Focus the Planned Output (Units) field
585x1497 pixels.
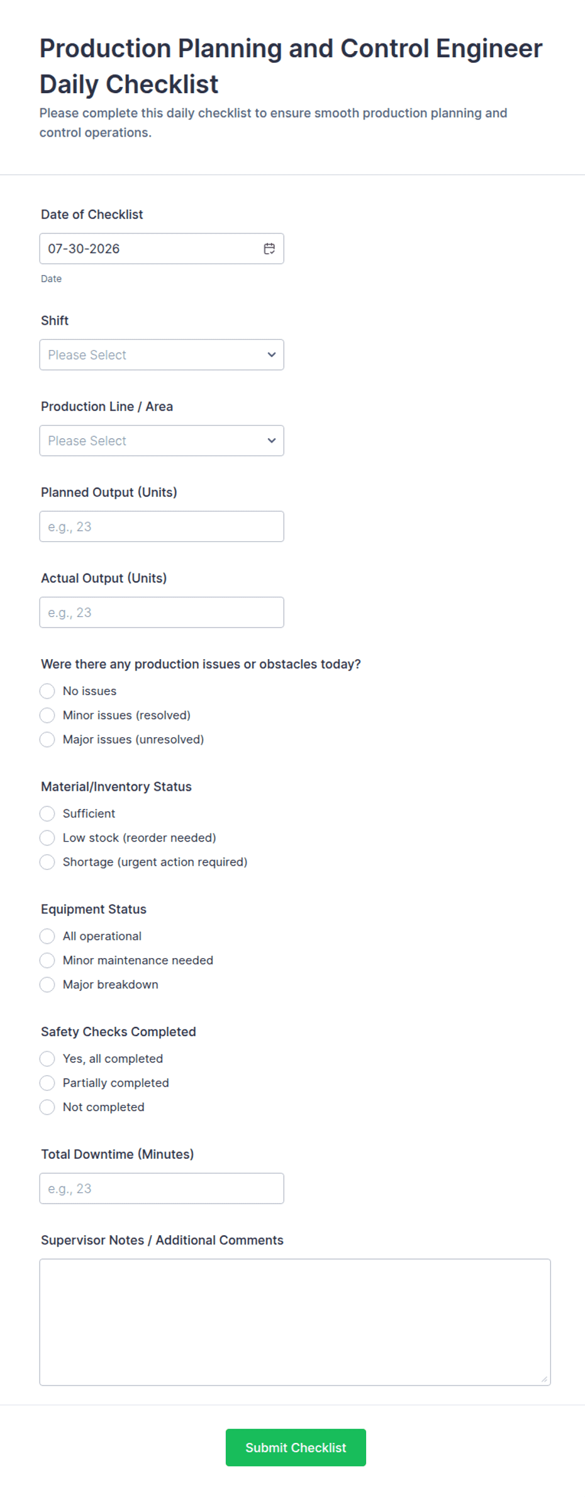coord(162,526)
